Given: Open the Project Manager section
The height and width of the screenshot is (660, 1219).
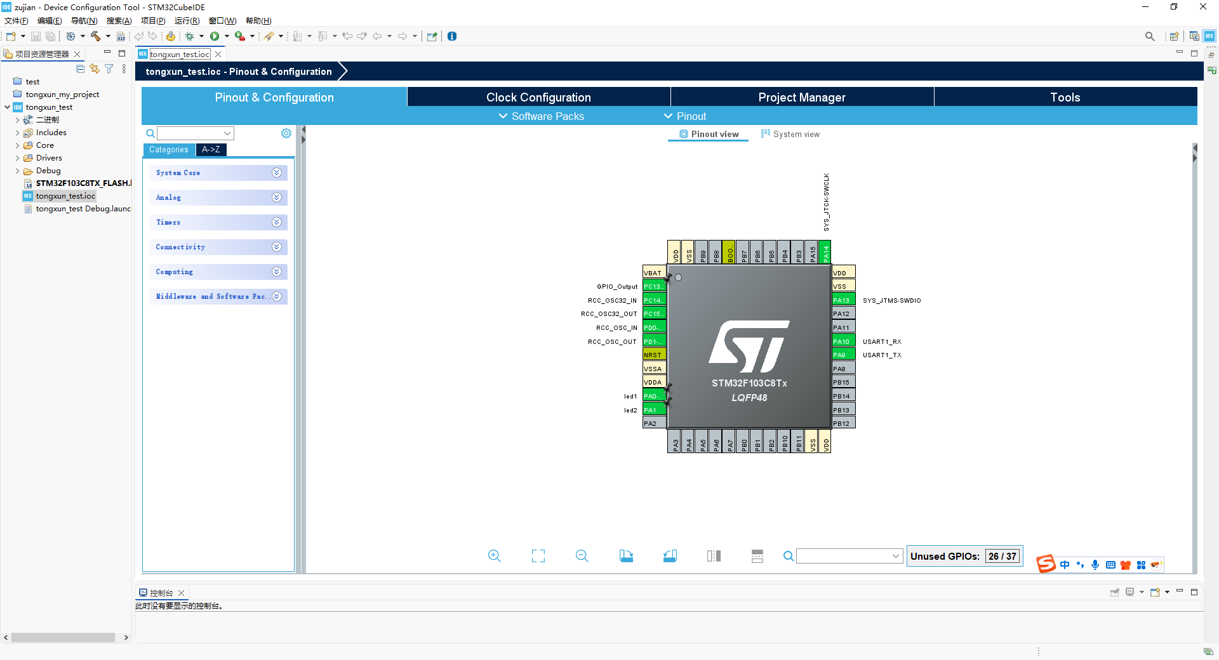Looking at the screenshot, I should point(801,96).
